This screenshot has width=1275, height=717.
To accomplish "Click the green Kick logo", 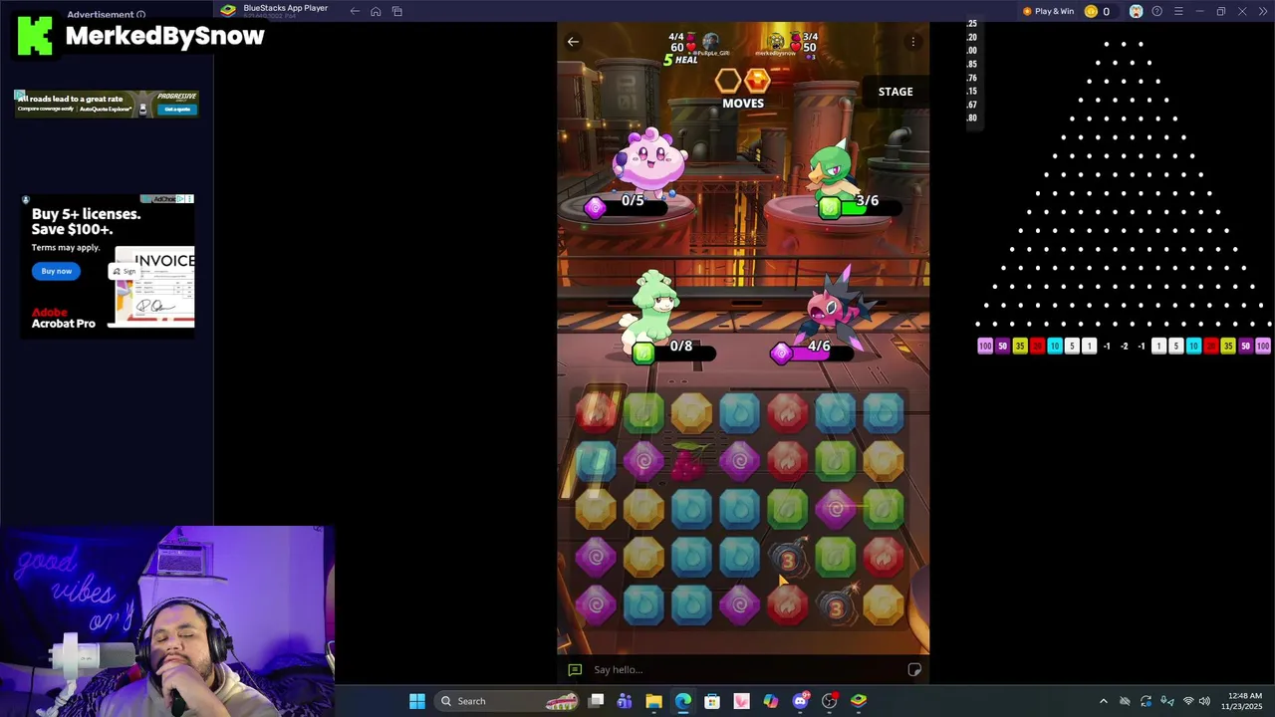I will pos(36,37).
